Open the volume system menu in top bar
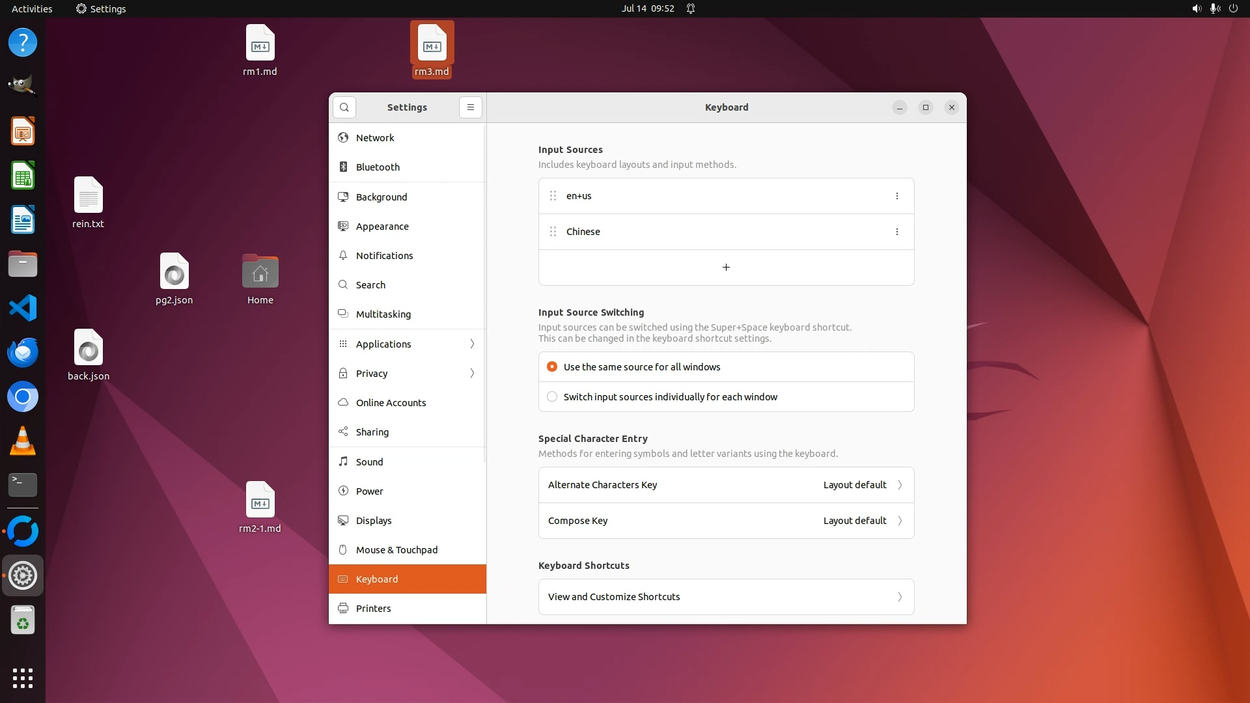Viewport: 1250px width, 703px height. click(x=1196, y=8)
